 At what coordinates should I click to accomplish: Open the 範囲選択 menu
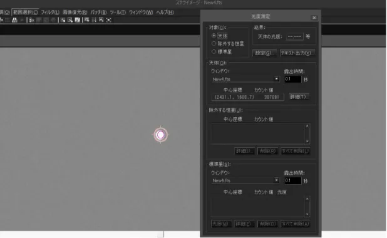tap(25, 12)
